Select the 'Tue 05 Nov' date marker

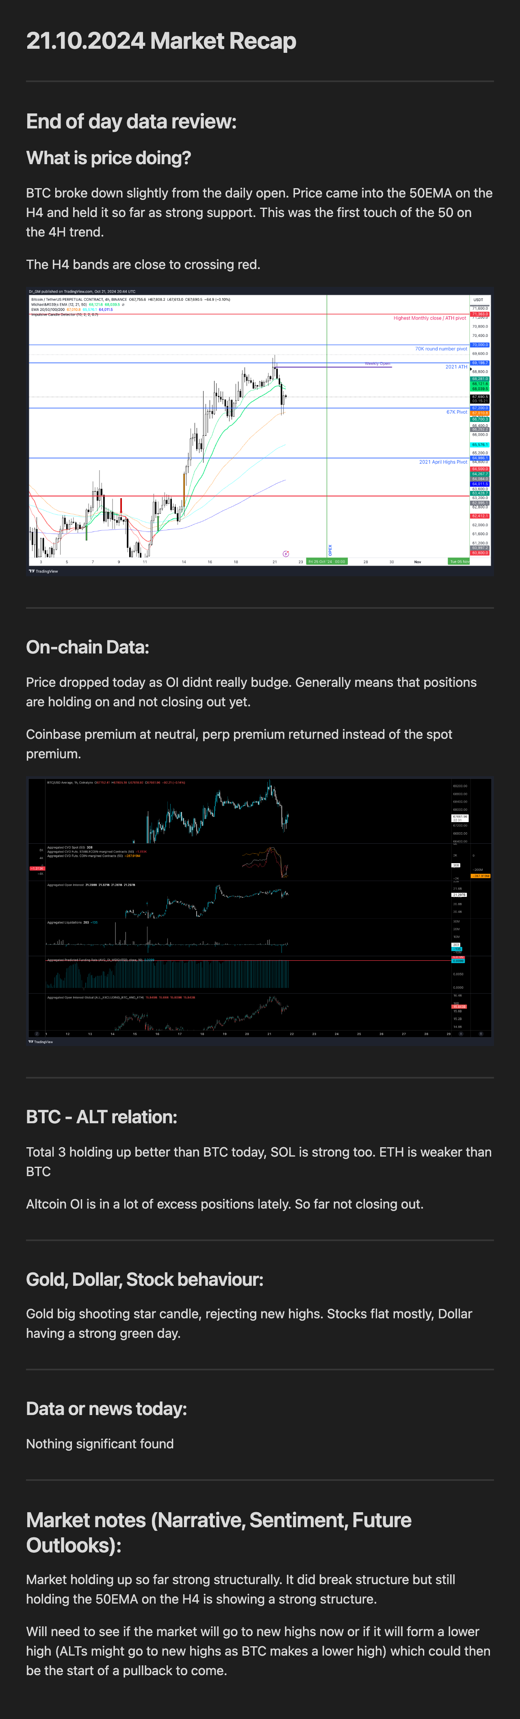point(459,562)
